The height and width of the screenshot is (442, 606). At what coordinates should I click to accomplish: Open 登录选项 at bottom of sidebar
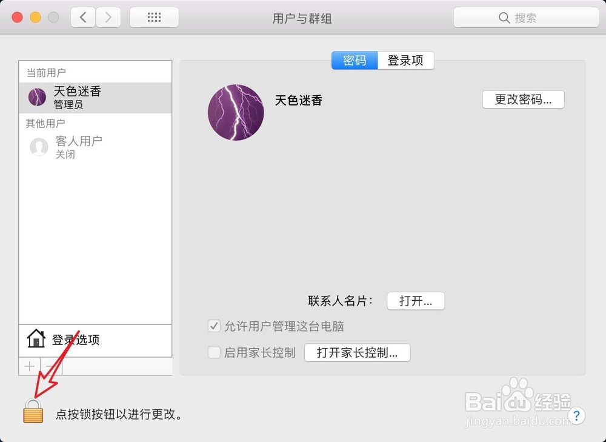point(95,340)
